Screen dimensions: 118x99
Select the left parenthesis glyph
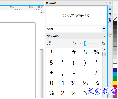(74, 63)
